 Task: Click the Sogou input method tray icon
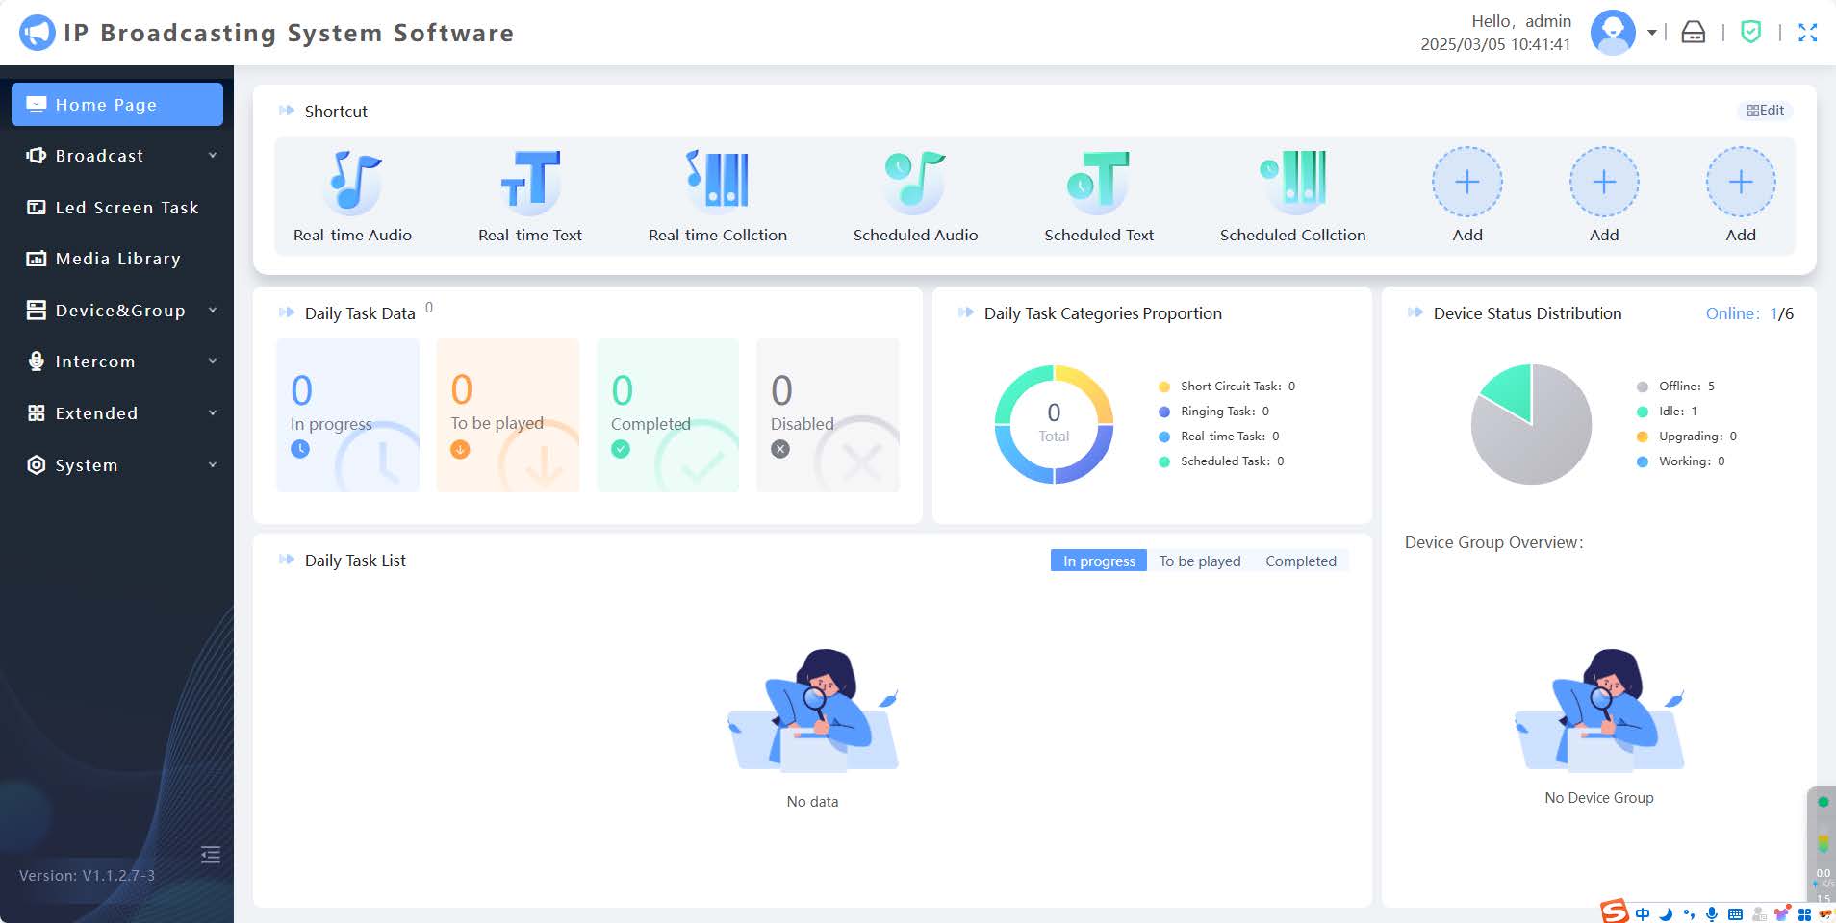click(x=1614, y=911)
